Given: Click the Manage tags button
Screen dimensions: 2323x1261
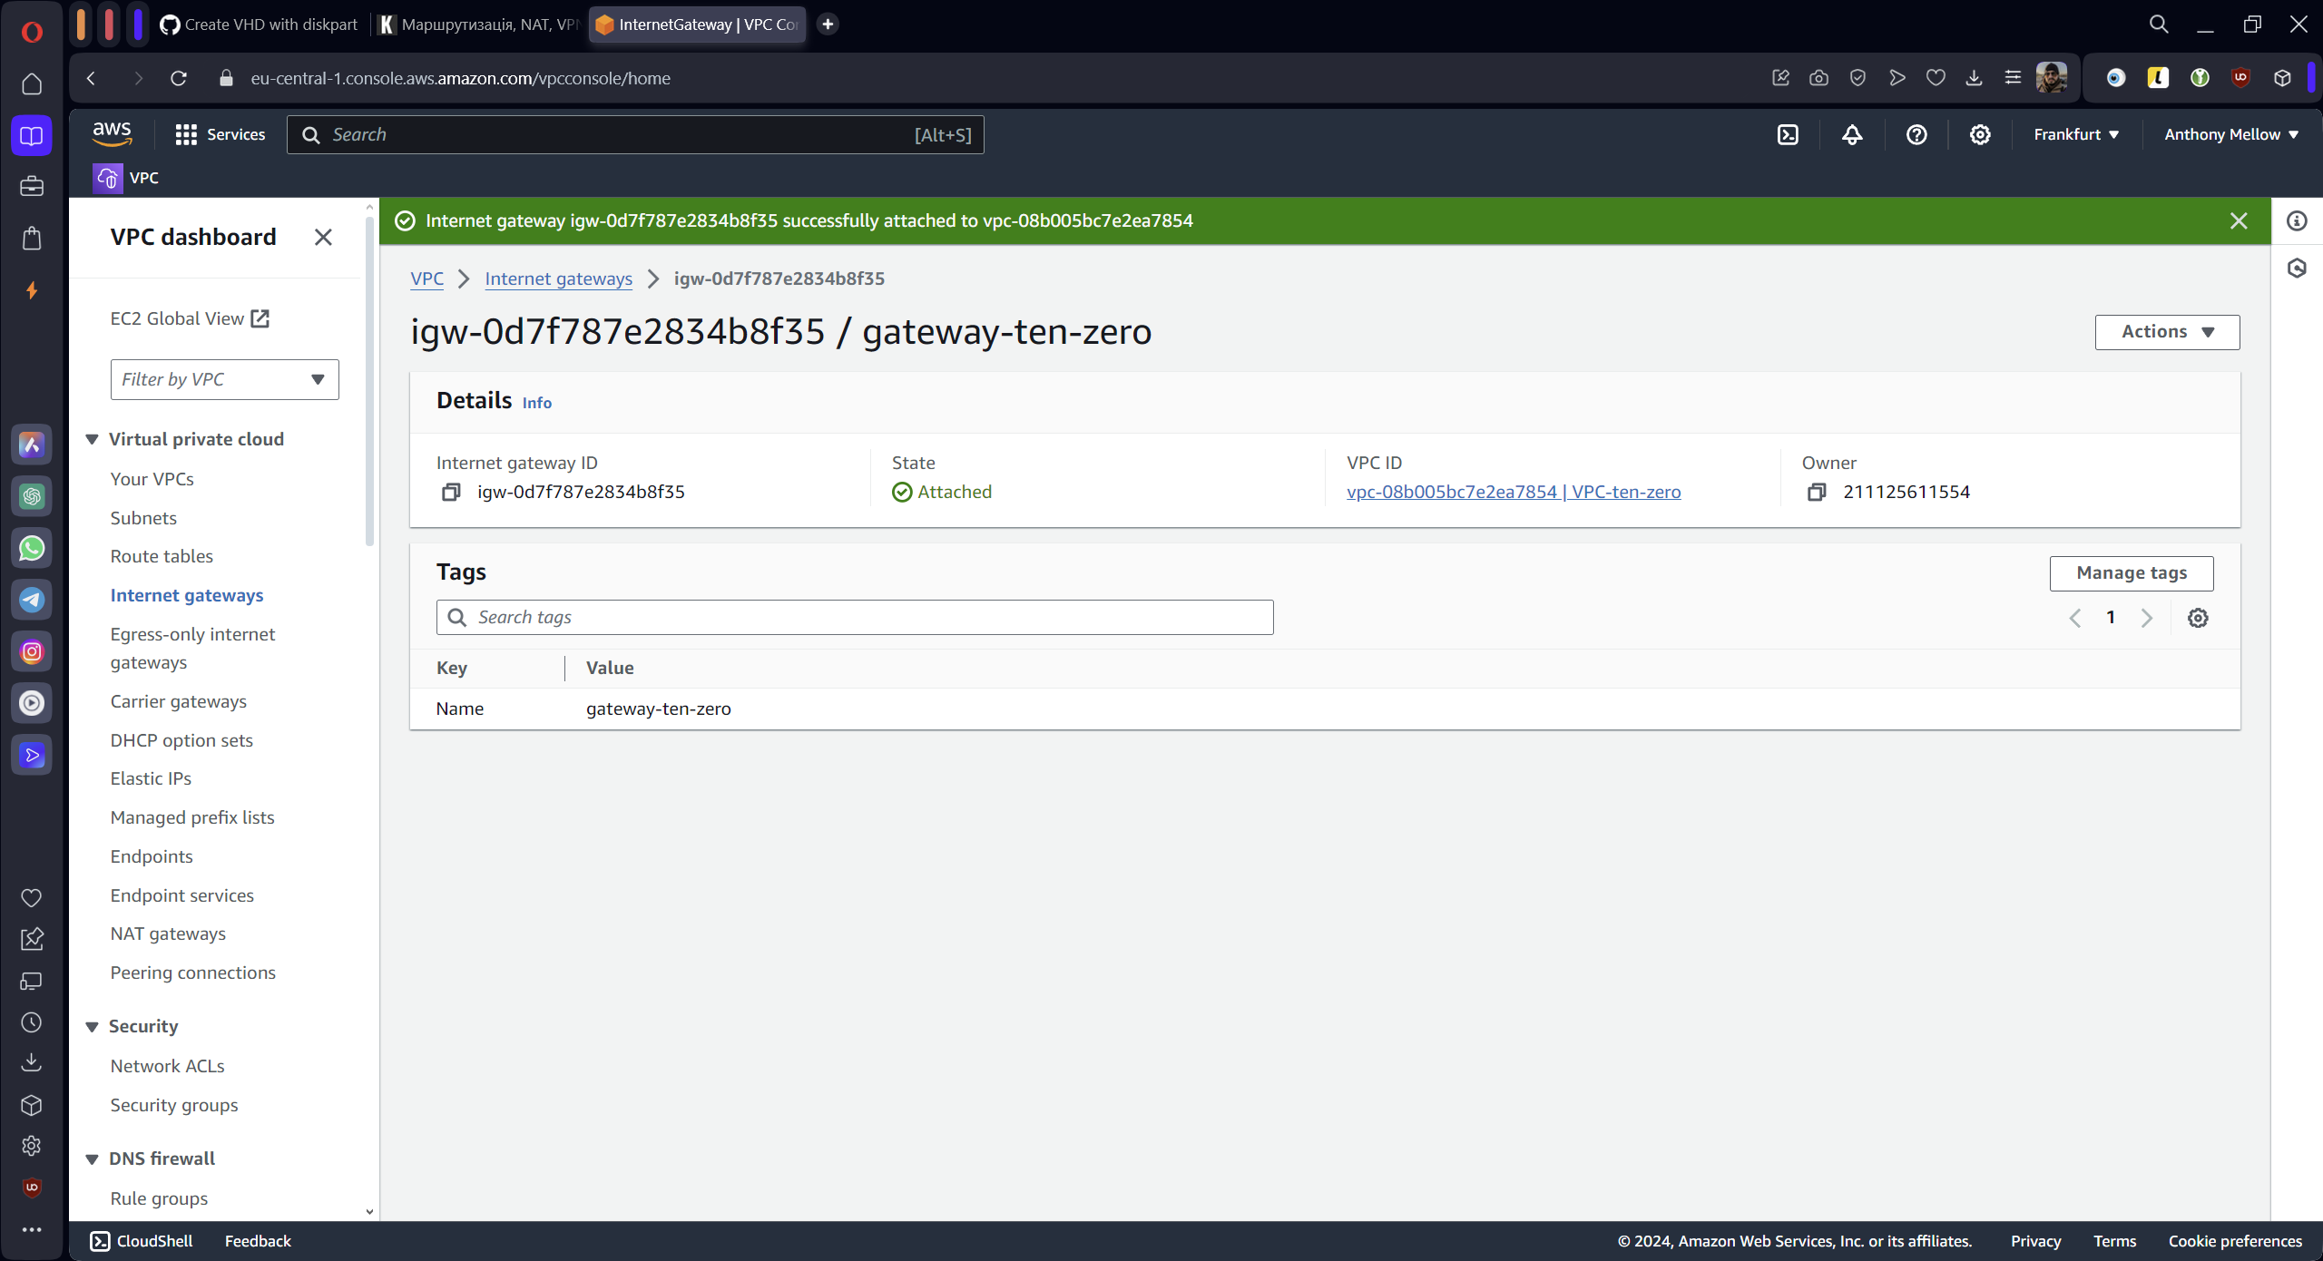Looking at the screenshot, I should 2131,572.
